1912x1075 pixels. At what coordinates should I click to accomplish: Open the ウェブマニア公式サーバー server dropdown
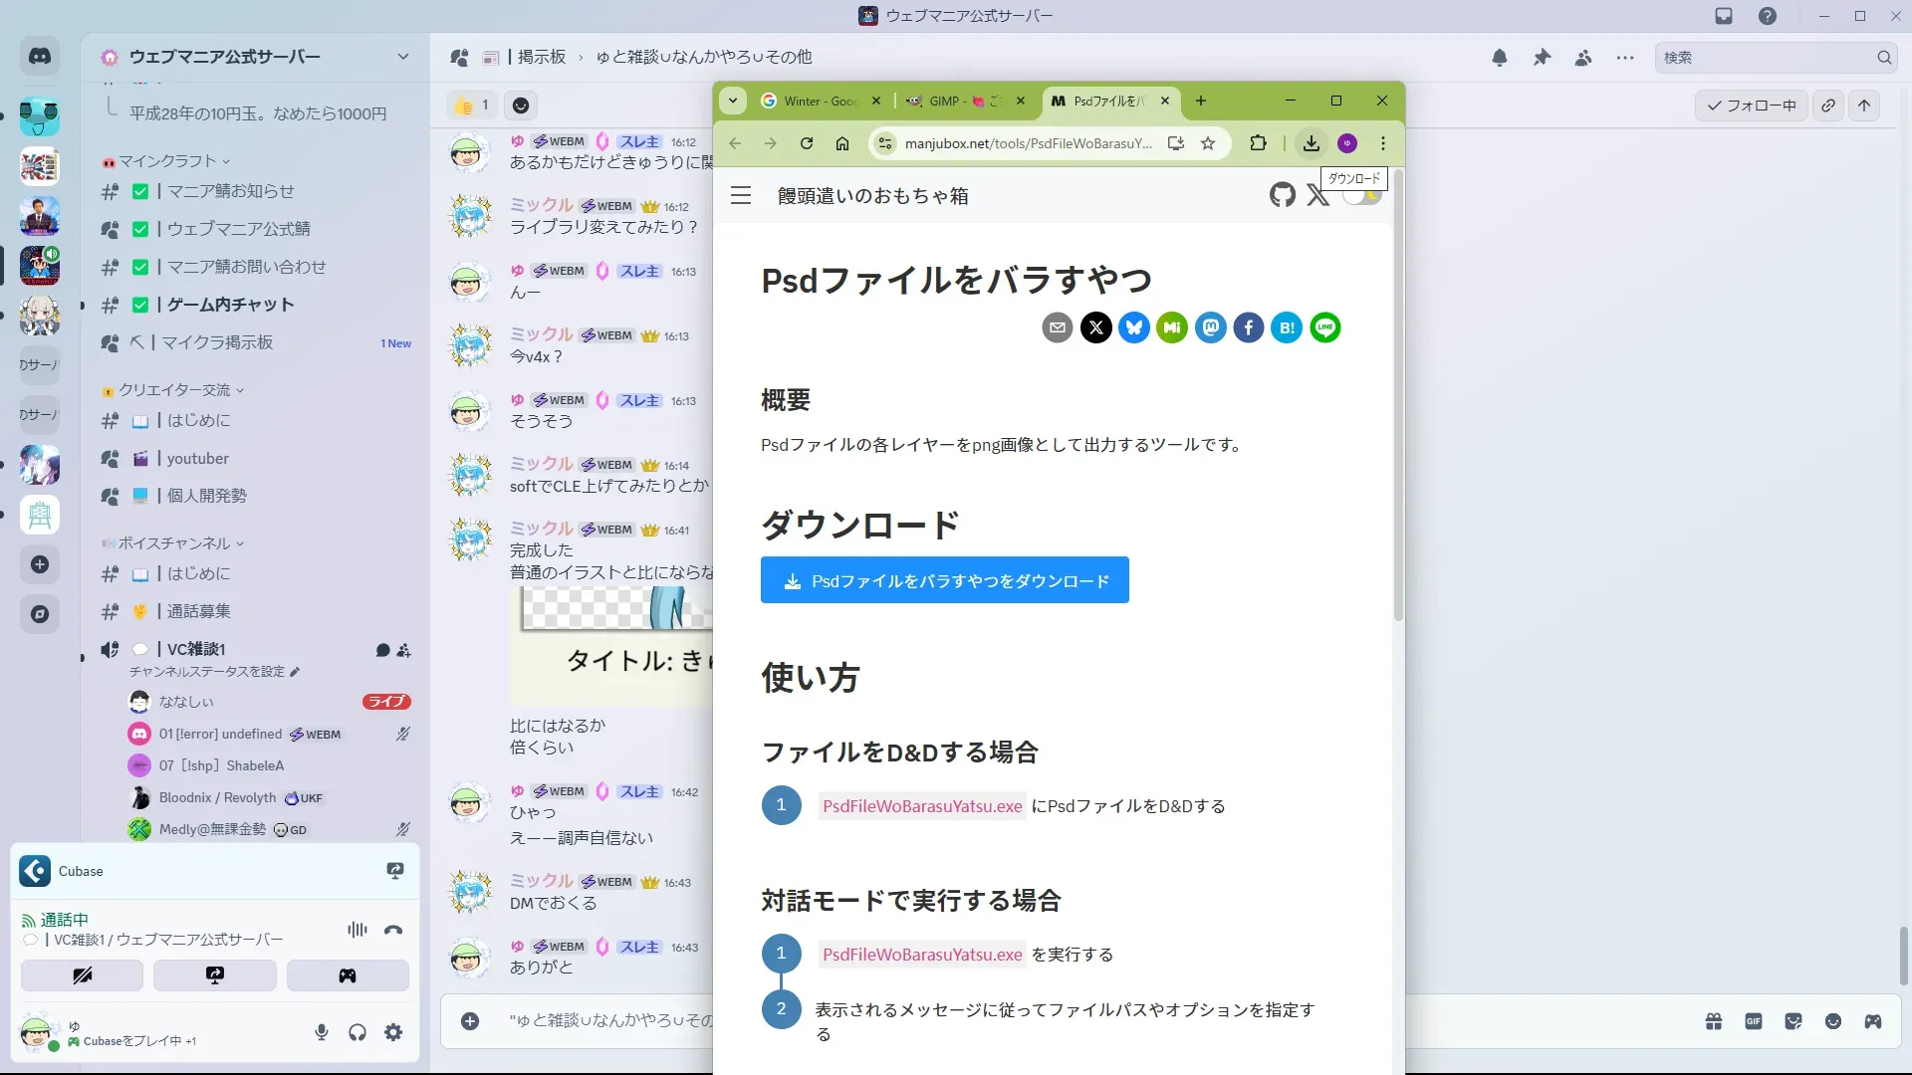click(402, 57)
